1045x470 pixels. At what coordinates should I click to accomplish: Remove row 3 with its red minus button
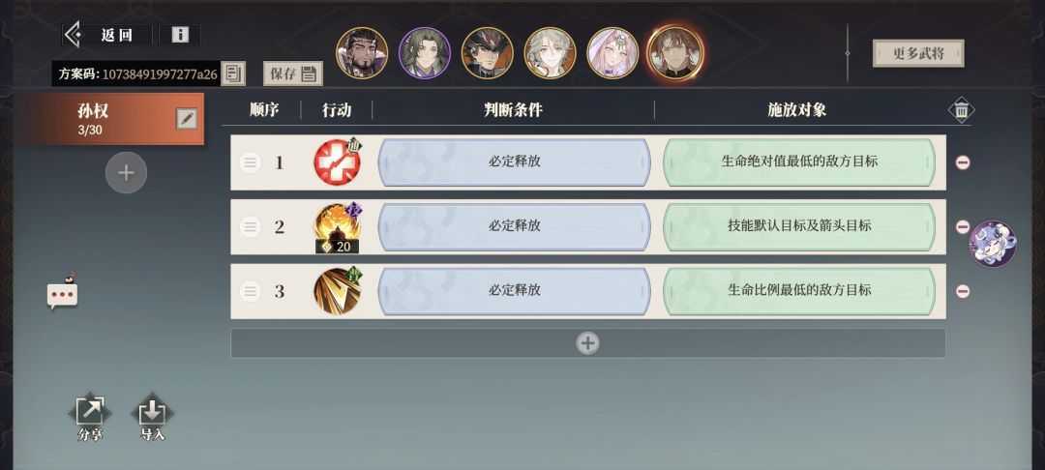(963, 291)
